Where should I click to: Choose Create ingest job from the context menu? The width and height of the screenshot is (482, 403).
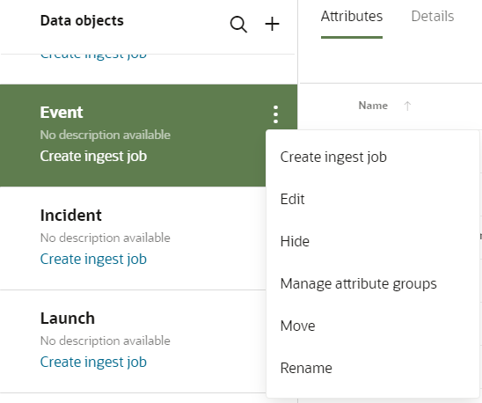[333, 158]
